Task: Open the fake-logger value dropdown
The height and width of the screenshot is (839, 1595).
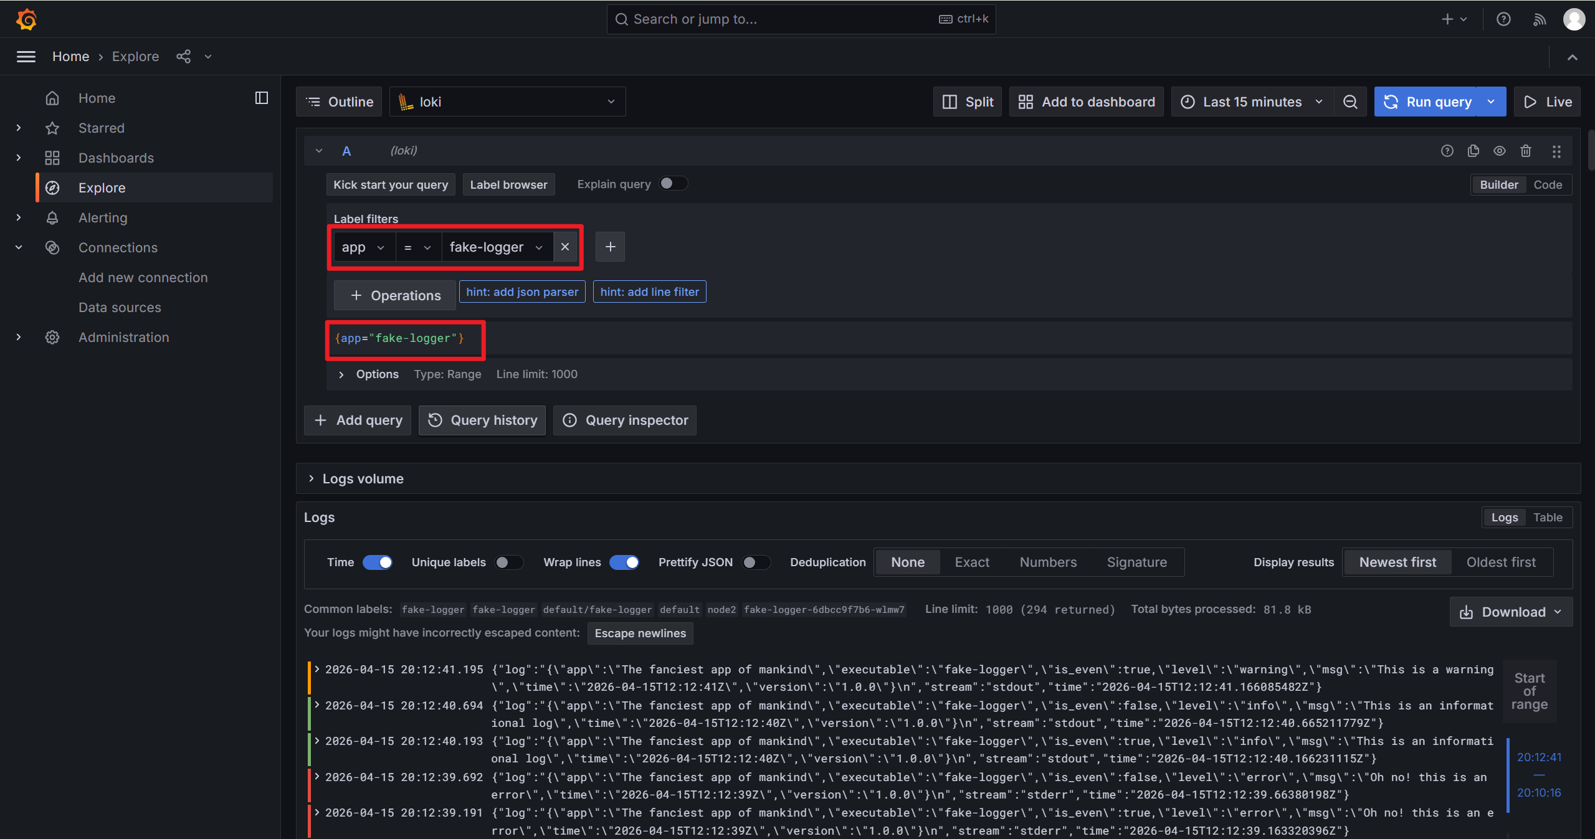Action: click(x=497, y=247)
